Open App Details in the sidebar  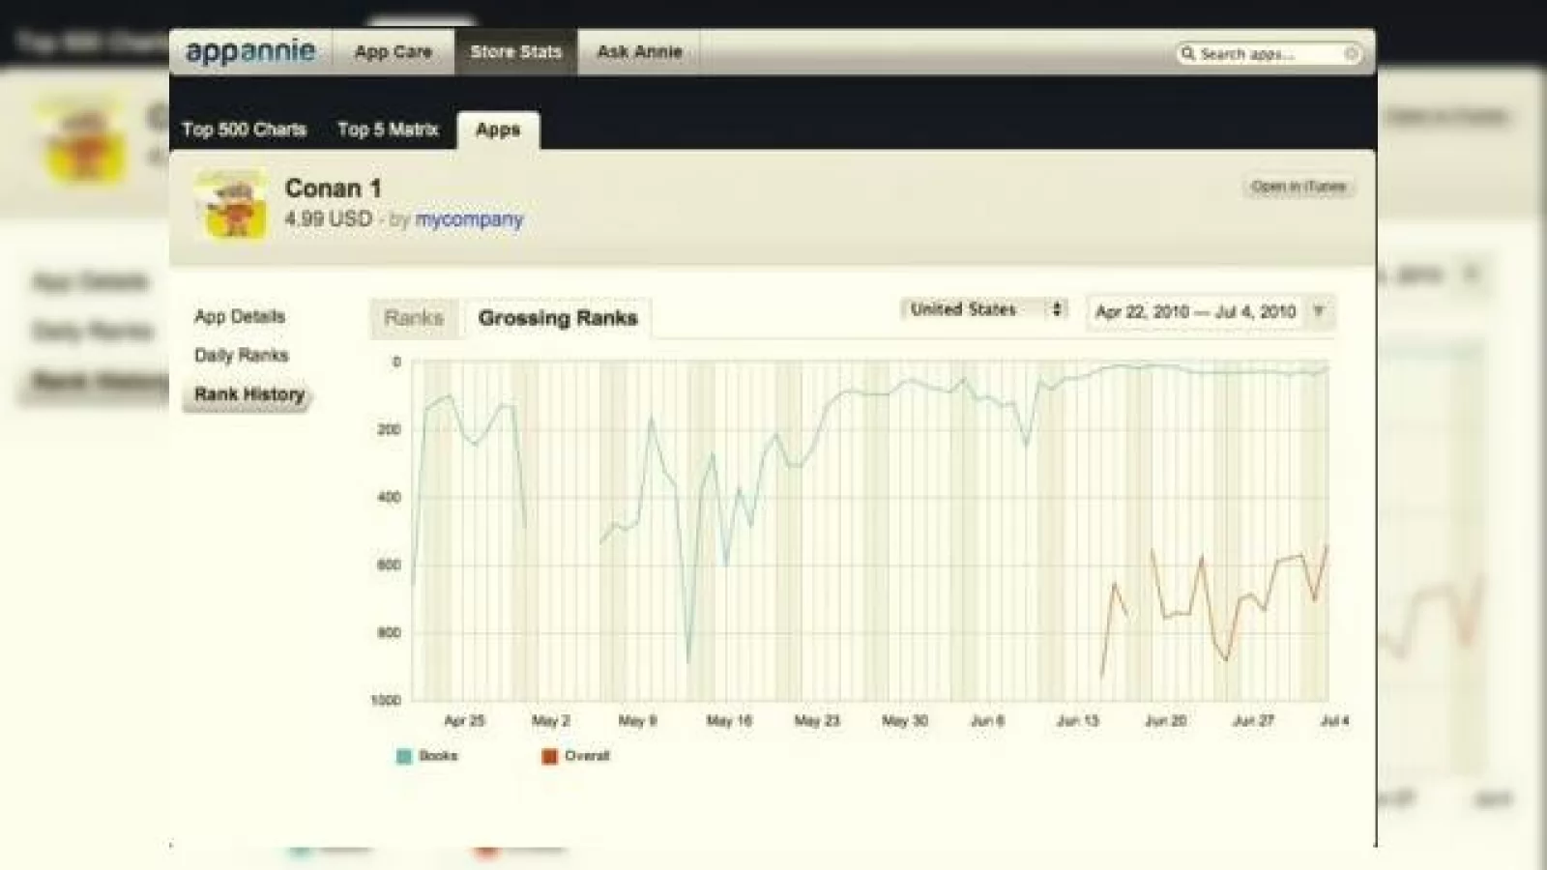[240, 317]
